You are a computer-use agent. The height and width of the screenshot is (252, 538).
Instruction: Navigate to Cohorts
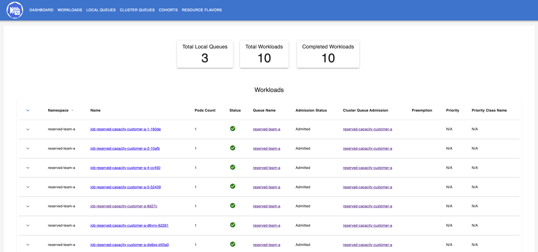pyautogui.click(x=168, y=10)
